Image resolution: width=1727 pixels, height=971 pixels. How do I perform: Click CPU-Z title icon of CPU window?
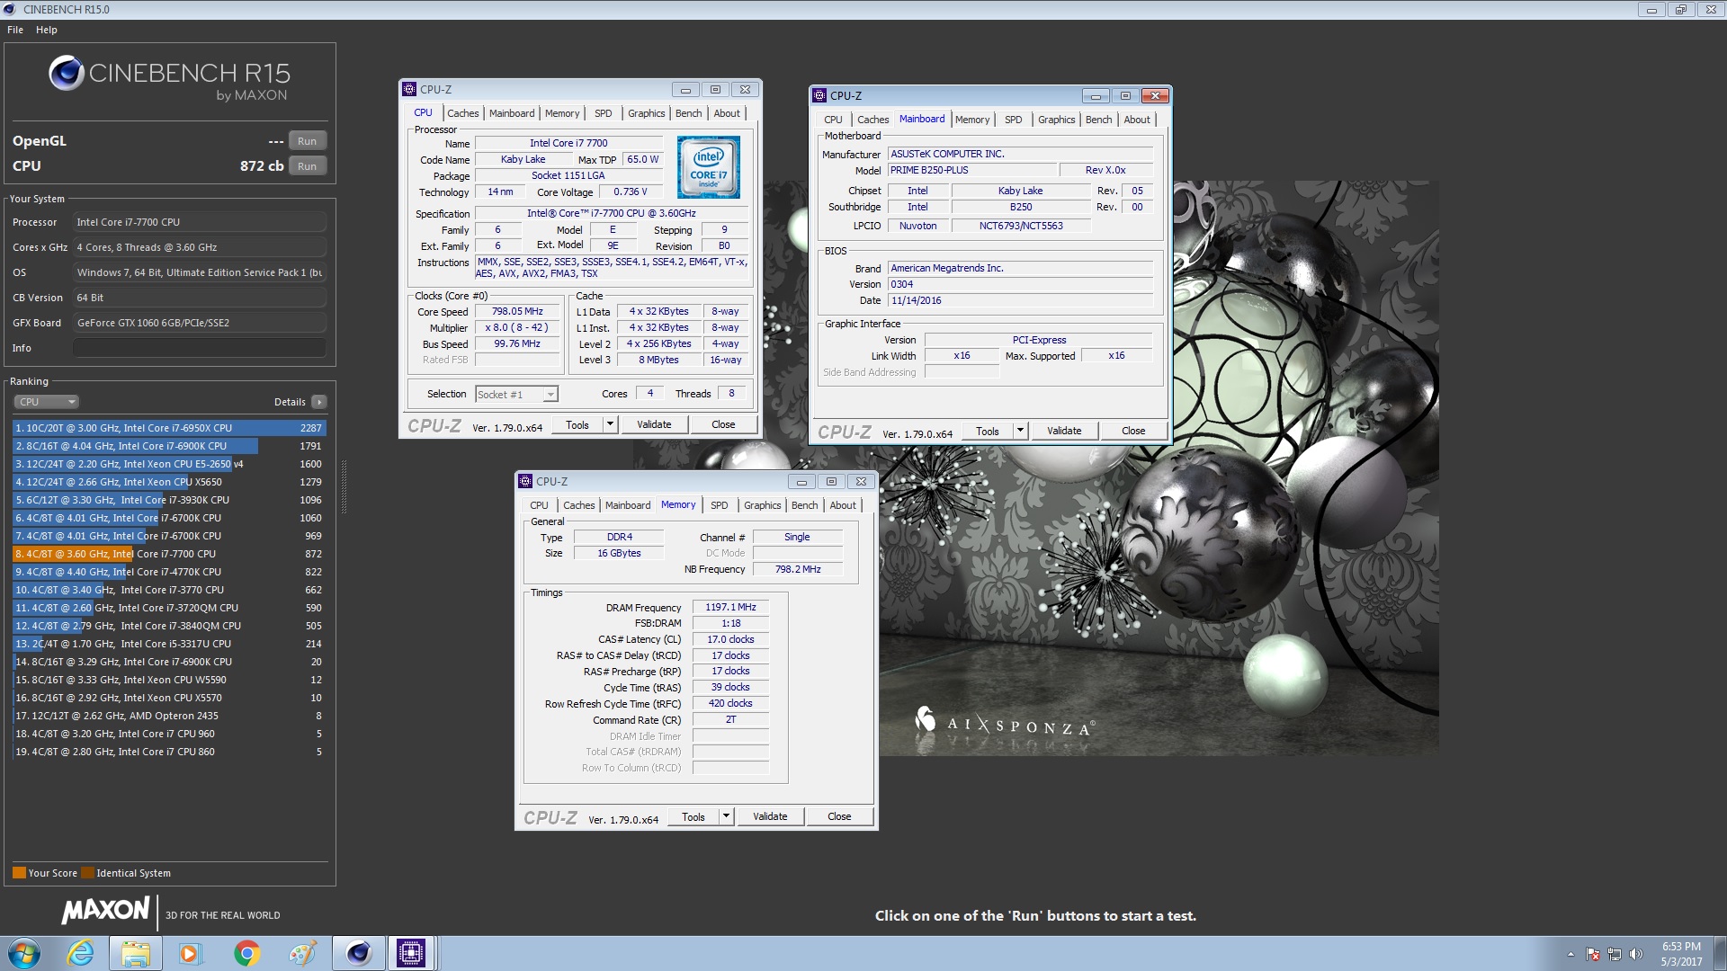[x=409, y=89]
